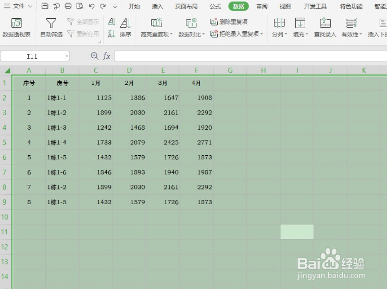Open the 特色功能 tab

coord(351,6)
